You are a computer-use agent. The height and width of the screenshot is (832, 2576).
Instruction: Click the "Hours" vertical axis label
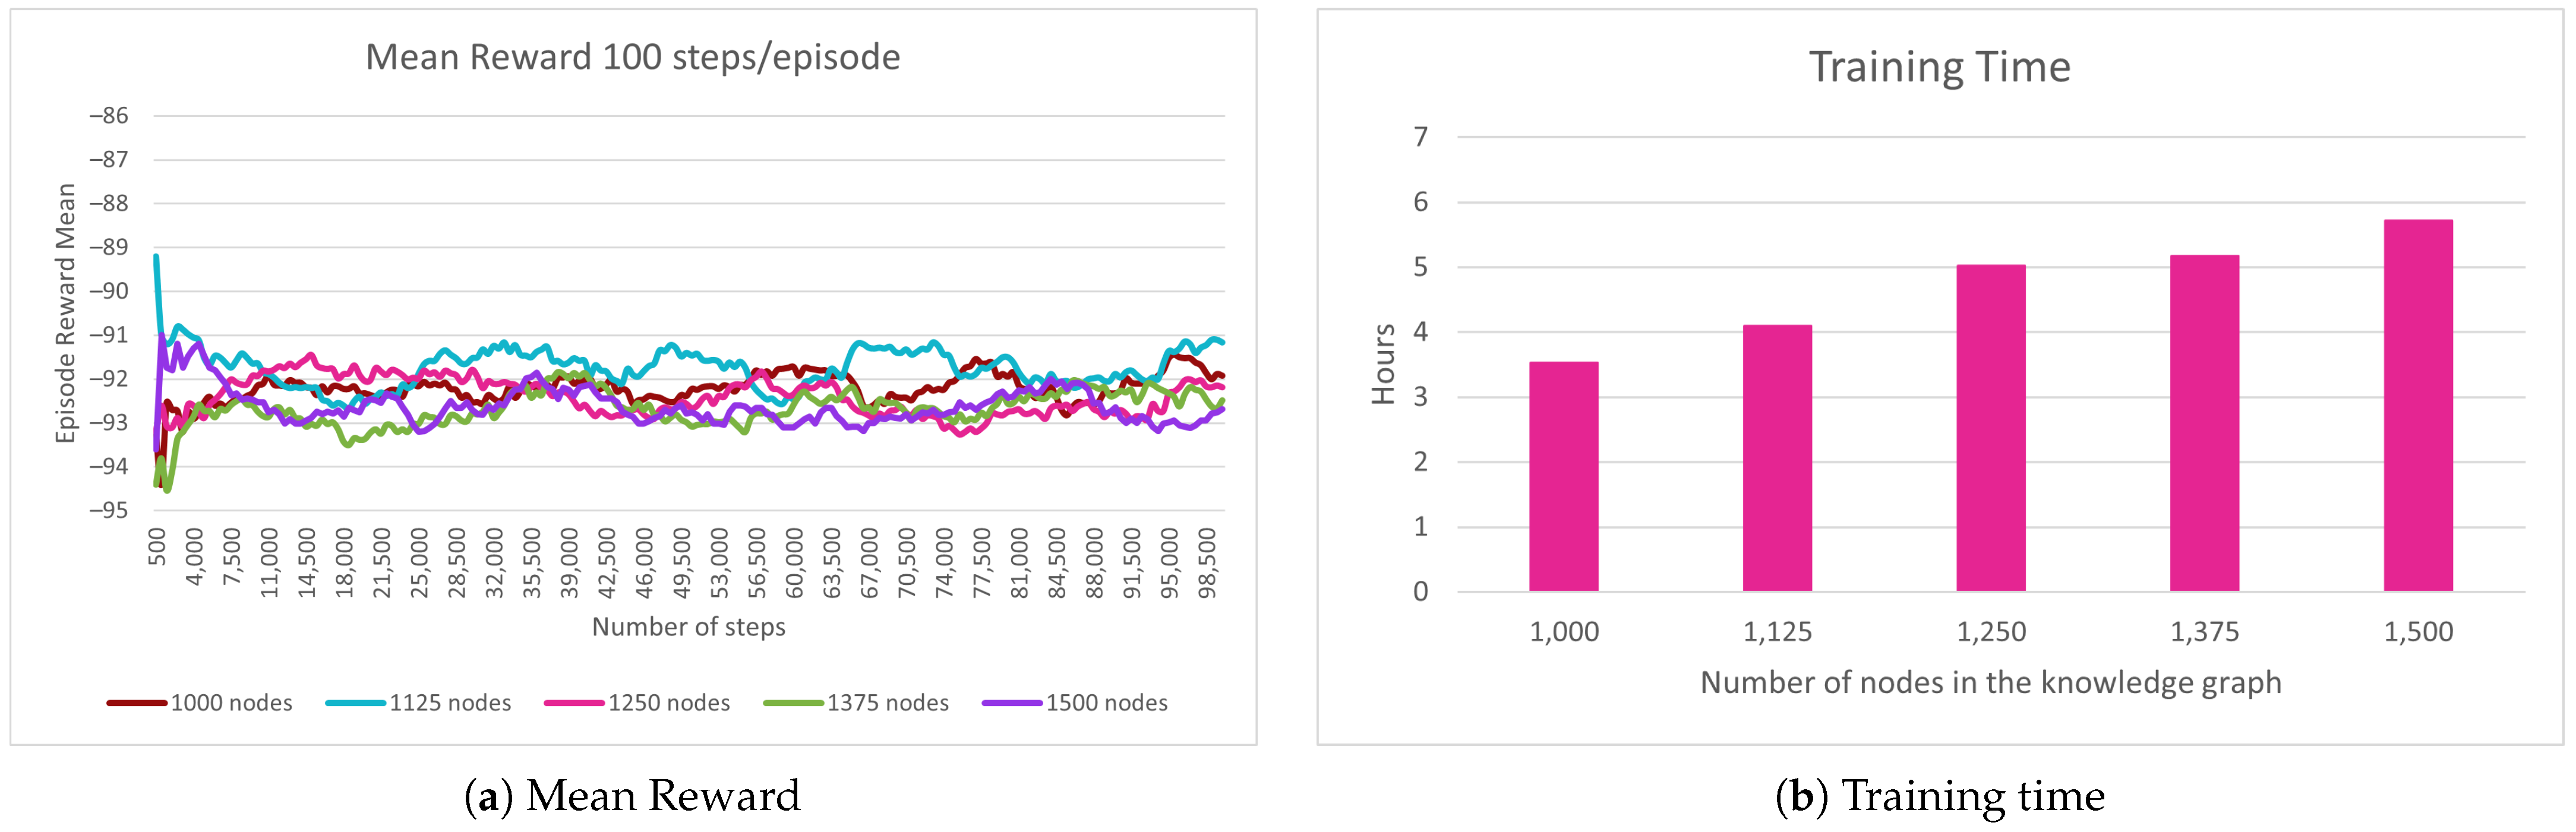coord(1383,364)
